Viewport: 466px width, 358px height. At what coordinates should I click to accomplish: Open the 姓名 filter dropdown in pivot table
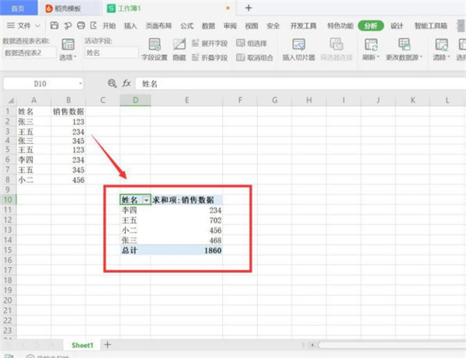pyautogui.click(x=145, y=200)
